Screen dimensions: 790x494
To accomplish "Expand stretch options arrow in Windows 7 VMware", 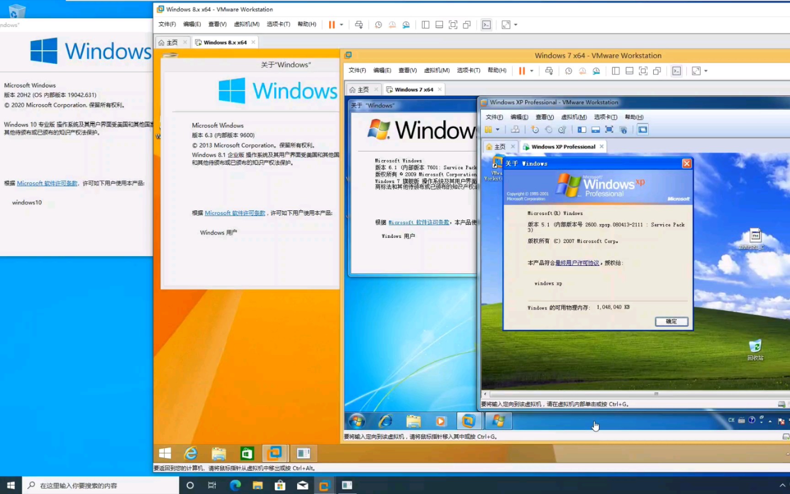I will [706, 71].
